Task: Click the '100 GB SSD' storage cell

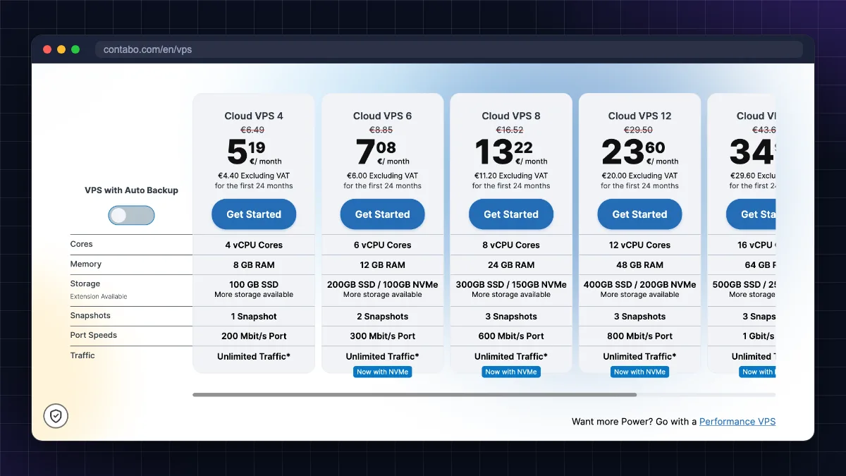Action: (x=254, y=289)
